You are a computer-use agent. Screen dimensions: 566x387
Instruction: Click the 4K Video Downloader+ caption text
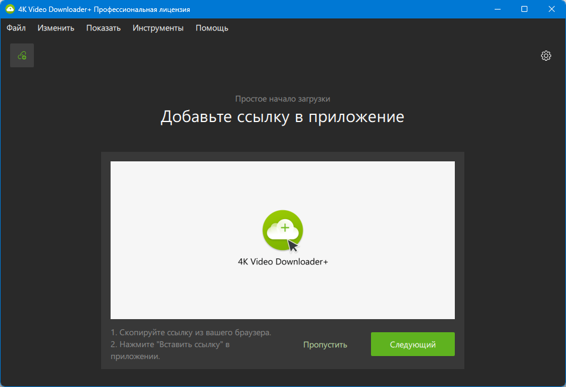(282, 261)
